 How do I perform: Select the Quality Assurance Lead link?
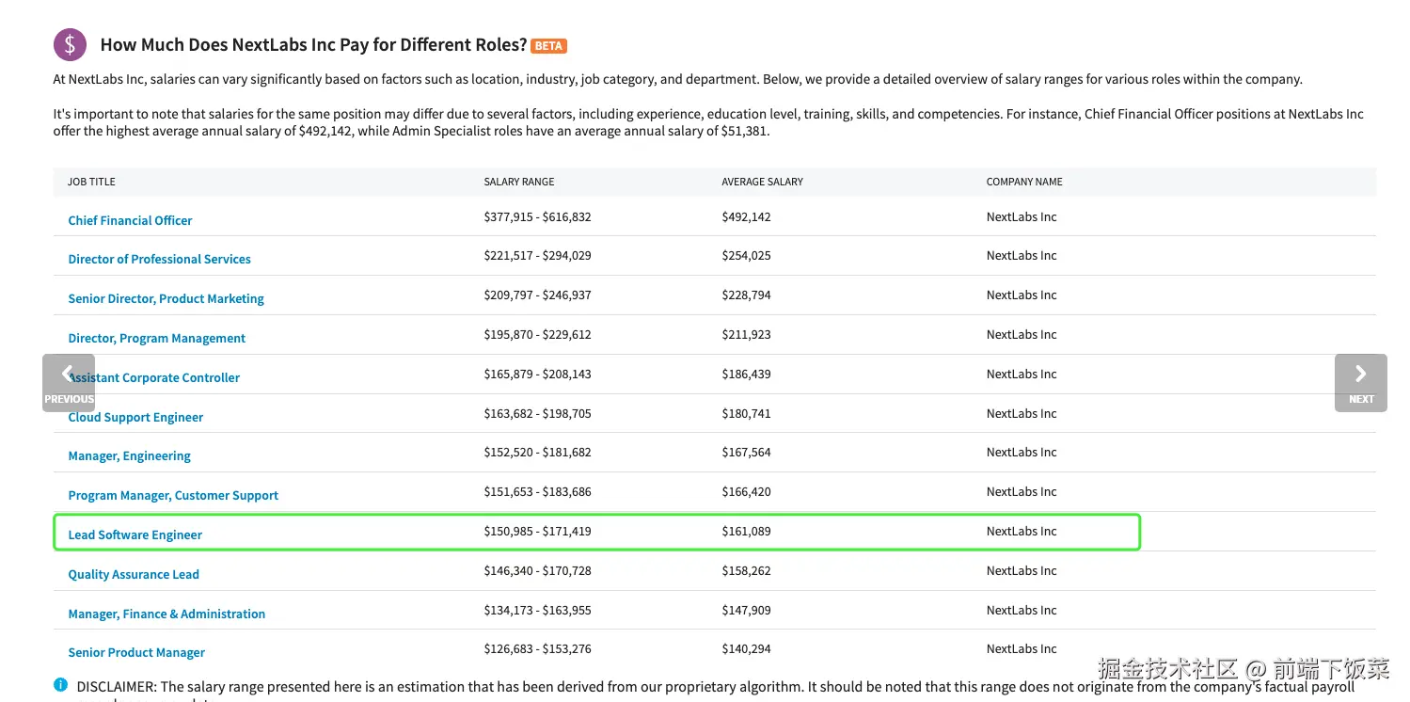pos(134,574)
